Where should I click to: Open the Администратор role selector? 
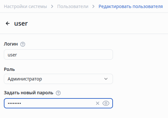tap(58, 79)
